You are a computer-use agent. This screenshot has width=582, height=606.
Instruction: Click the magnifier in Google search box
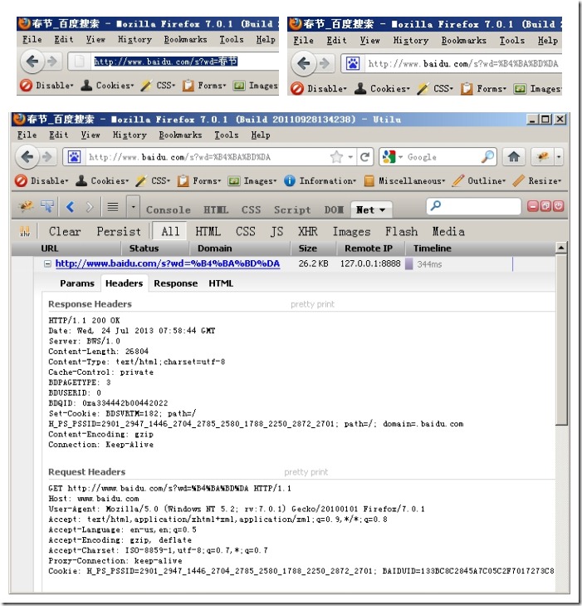tap(487, 156)
